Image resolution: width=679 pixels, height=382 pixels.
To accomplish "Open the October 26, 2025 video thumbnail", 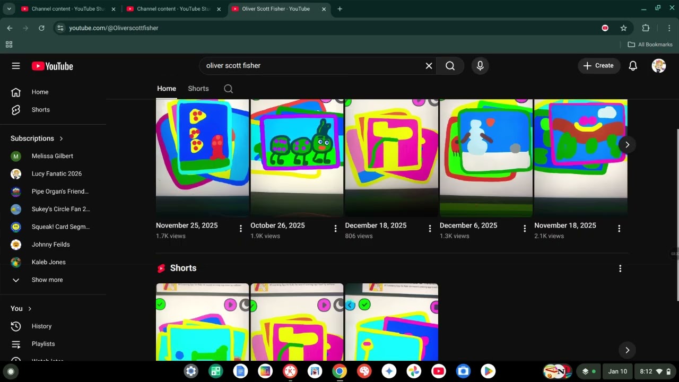I will 297,158.
